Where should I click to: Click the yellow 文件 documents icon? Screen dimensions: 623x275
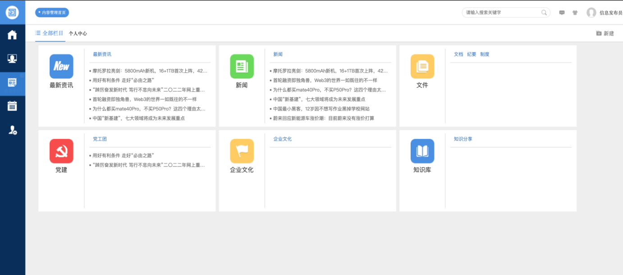[422, 66]
